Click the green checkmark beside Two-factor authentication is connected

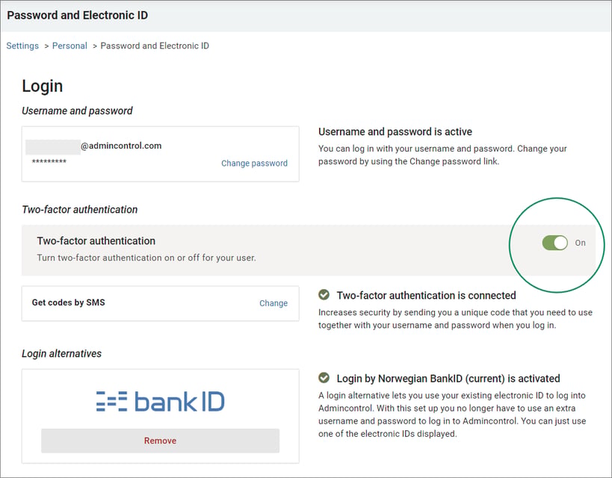(324, 294)
